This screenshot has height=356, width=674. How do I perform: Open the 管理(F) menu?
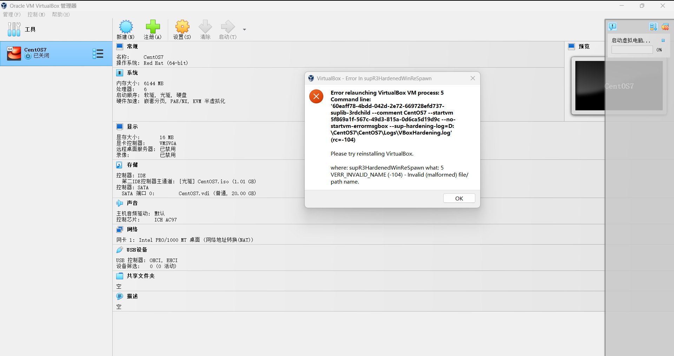point(12,14)
